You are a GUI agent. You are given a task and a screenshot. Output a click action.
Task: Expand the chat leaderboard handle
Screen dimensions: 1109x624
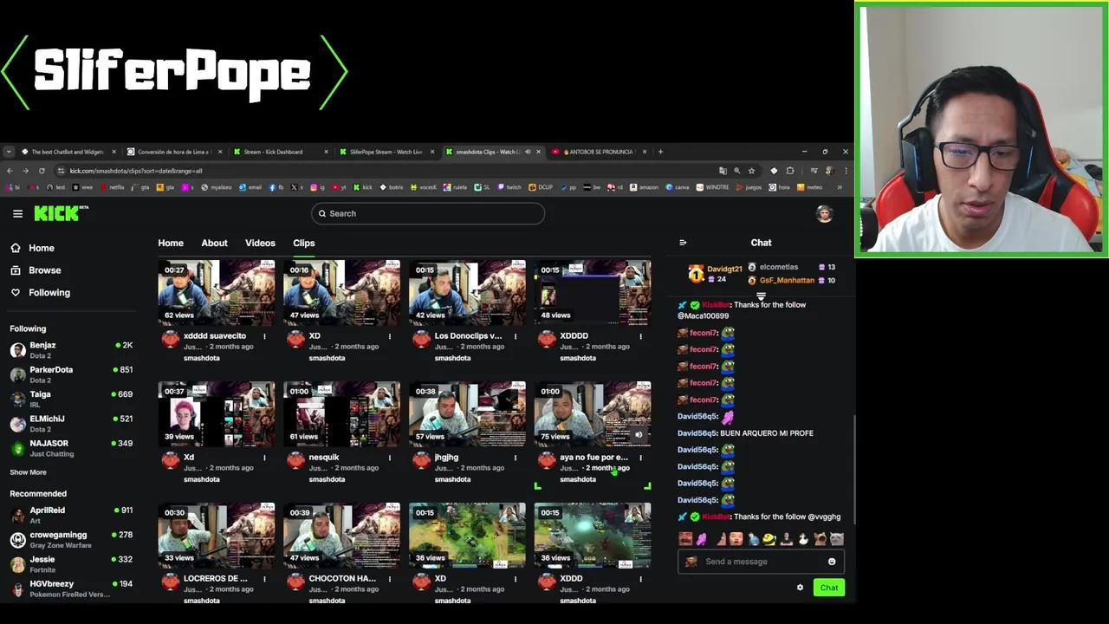point(761,296)
